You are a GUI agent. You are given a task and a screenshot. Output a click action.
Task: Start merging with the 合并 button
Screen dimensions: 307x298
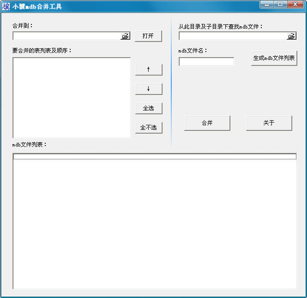pyautogui.click(x=207, y=123)
